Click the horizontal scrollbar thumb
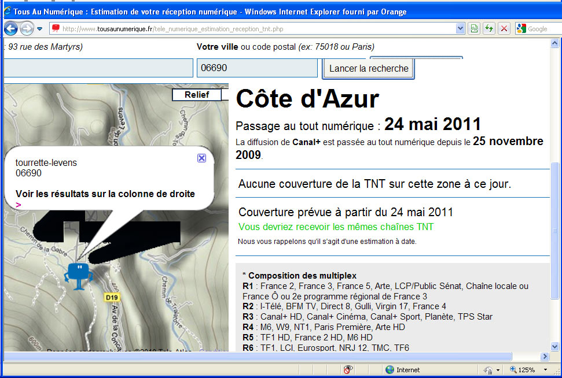The image size is (562, 378). pyautogui.click(x=258, y=356)
